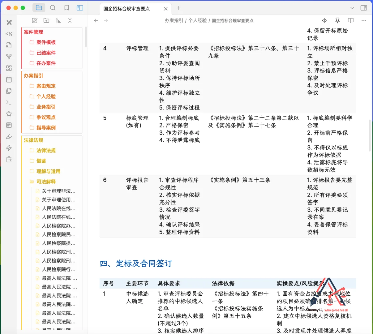Open the calendar plugin icon
This screenshot has height=334, width=373.
pyautogui.click(x=9, y=79)
